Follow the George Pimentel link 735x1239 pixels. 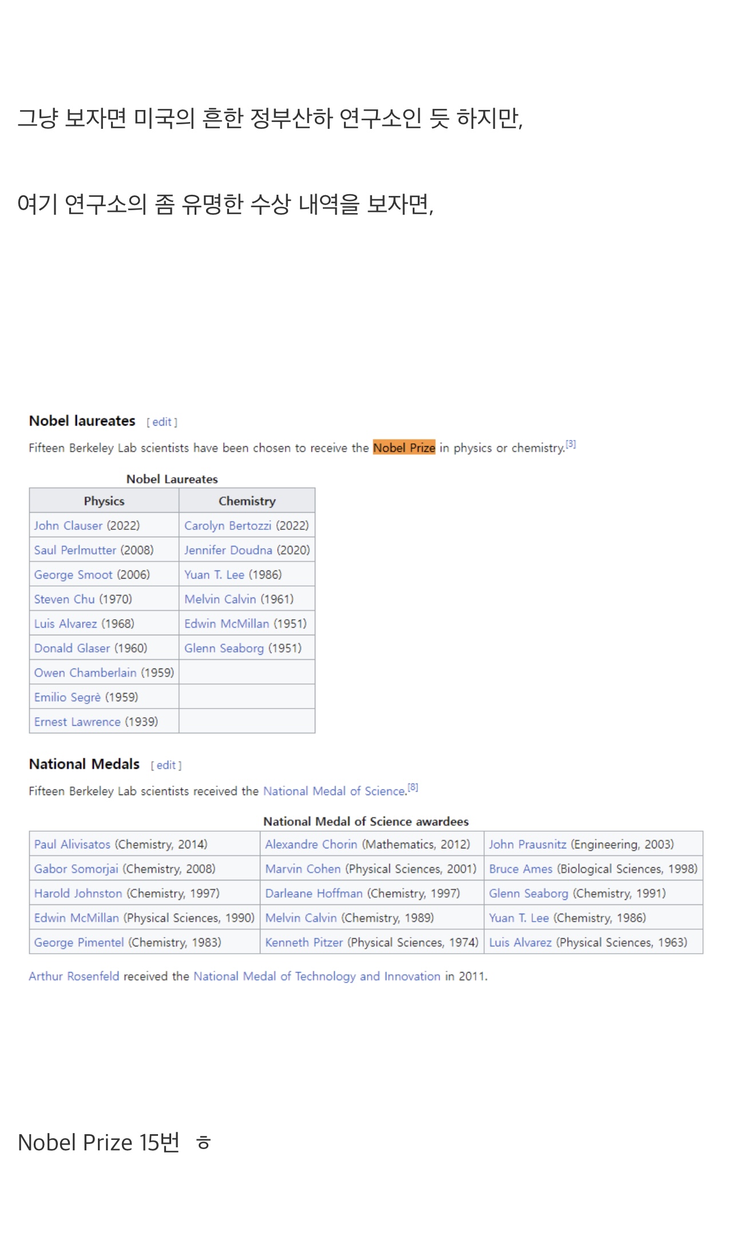79,943
